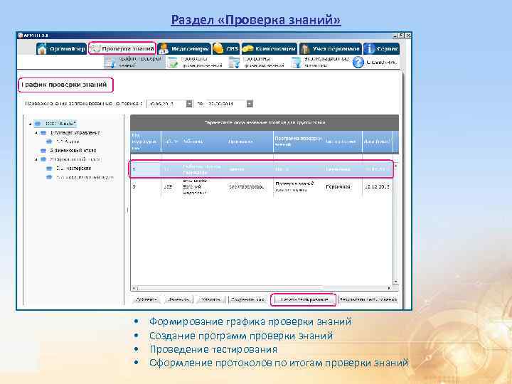
Task: Click the horizontal scrollbar right arrow
Action: [x=389, y=288]
